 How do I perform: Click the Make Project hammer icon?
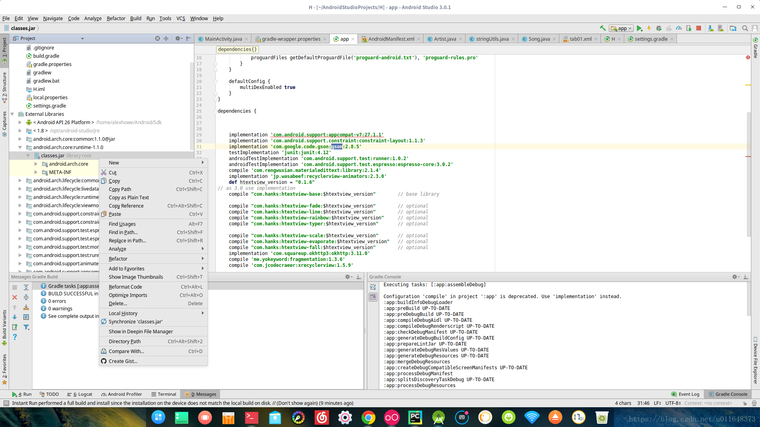pos(602,28)
